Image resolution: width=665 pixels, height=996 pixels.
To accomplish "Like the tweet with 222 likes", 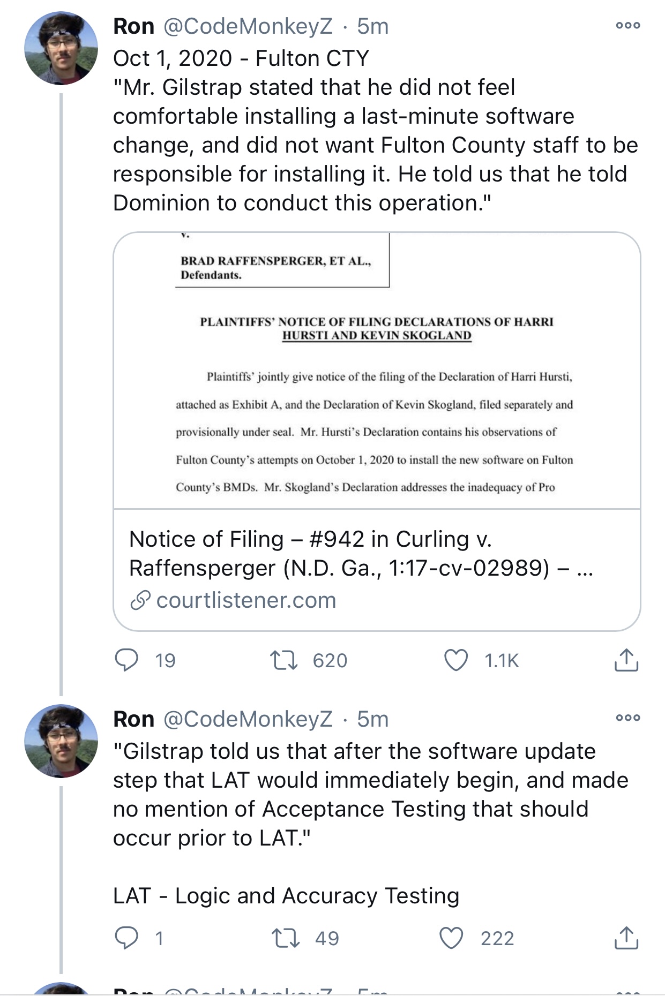I will [451, 938].
